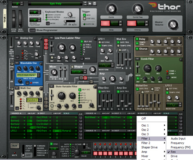Click the red Comb Freq assignable button
193x160 pixels.
pos(132,23)
